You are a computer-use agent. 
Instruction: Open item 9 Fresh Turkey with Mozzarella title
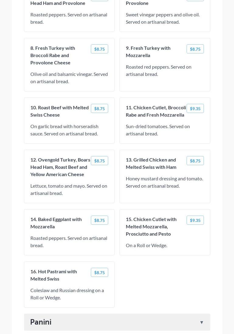tap(148, 52)
